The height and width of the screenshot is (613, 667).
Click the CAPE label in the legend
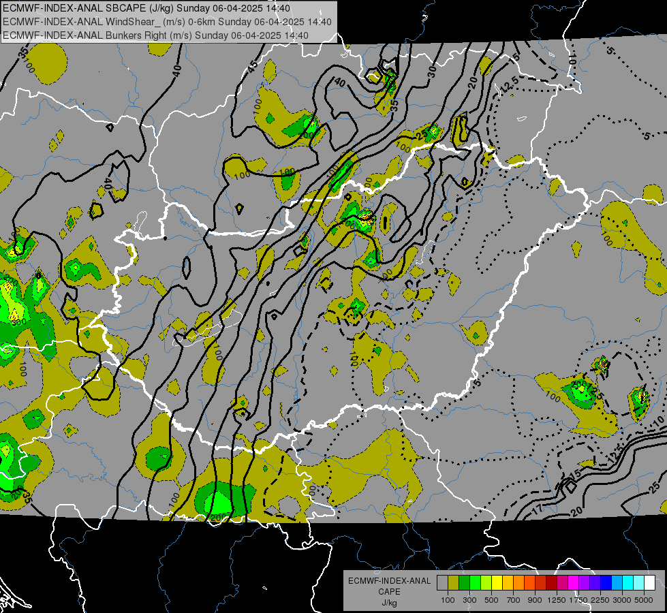click(x=389, y=592)
